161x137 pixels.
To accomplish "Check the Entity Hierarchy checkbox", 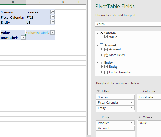I will click(x=106, y=72).
